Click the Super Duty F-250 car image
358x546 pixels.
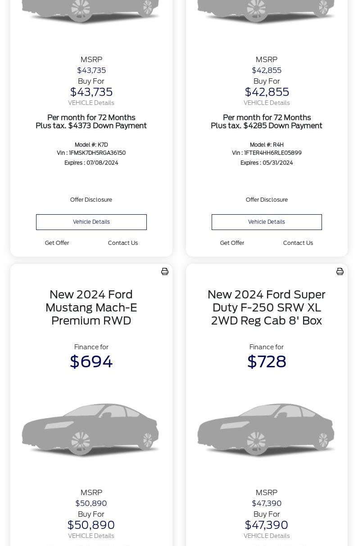point(266,430)
